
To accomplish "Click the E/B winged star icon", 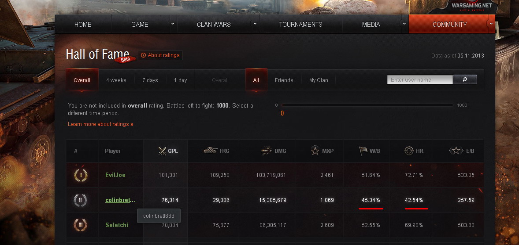I will [456, 151].
